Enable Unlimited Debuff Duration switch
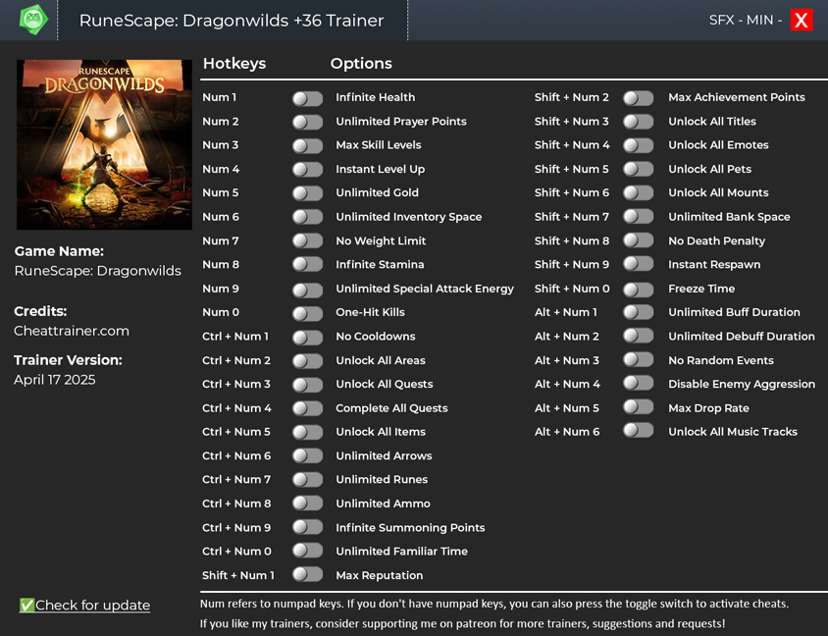 click(x=639, y=336)
